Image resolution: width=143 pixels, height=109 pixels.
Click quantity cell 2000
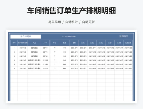point(64,60)
